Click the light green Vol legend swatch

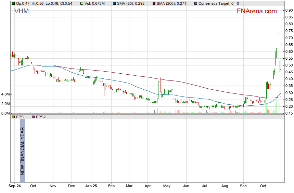click(81, 3)
